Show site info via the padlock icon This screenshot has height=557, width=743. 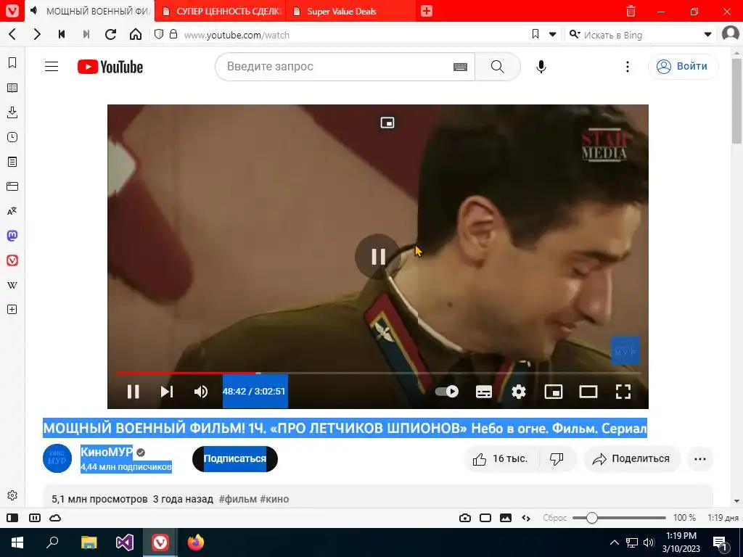pos(173,34)
